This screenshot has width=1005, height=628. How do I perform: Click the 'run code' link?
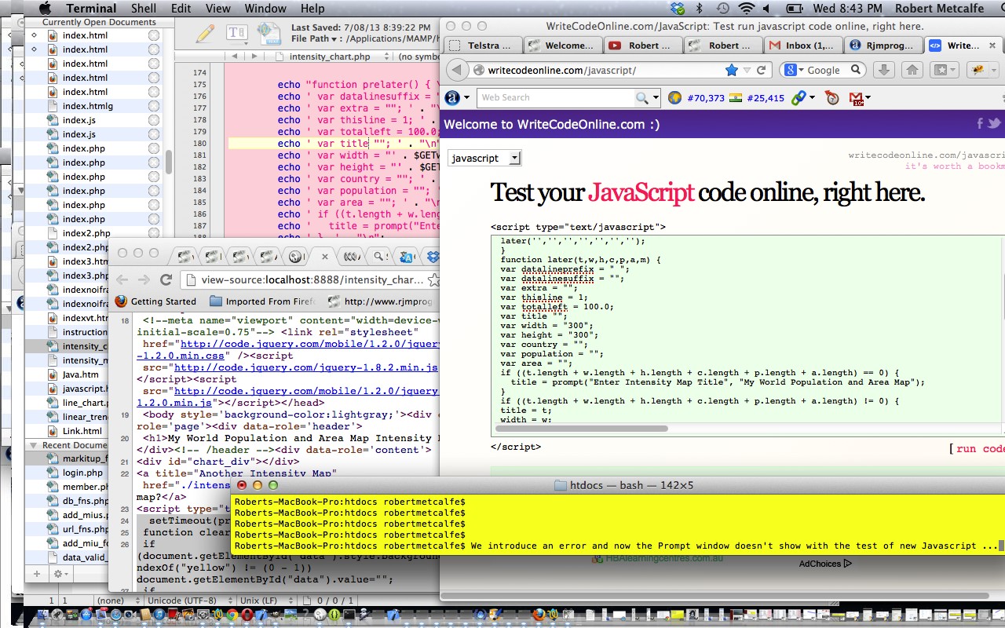pos(980,448)
